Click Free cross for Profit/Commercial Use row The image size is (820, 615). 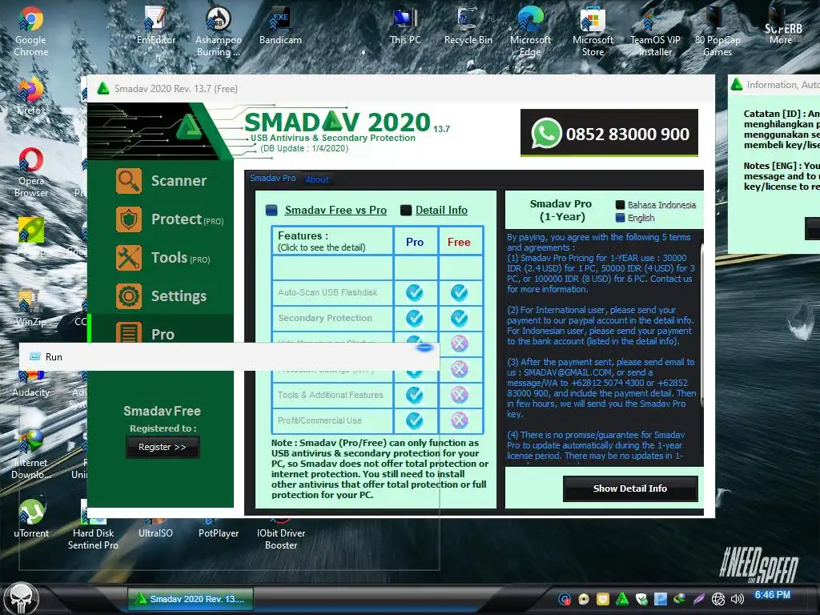[x=459, y=420]
